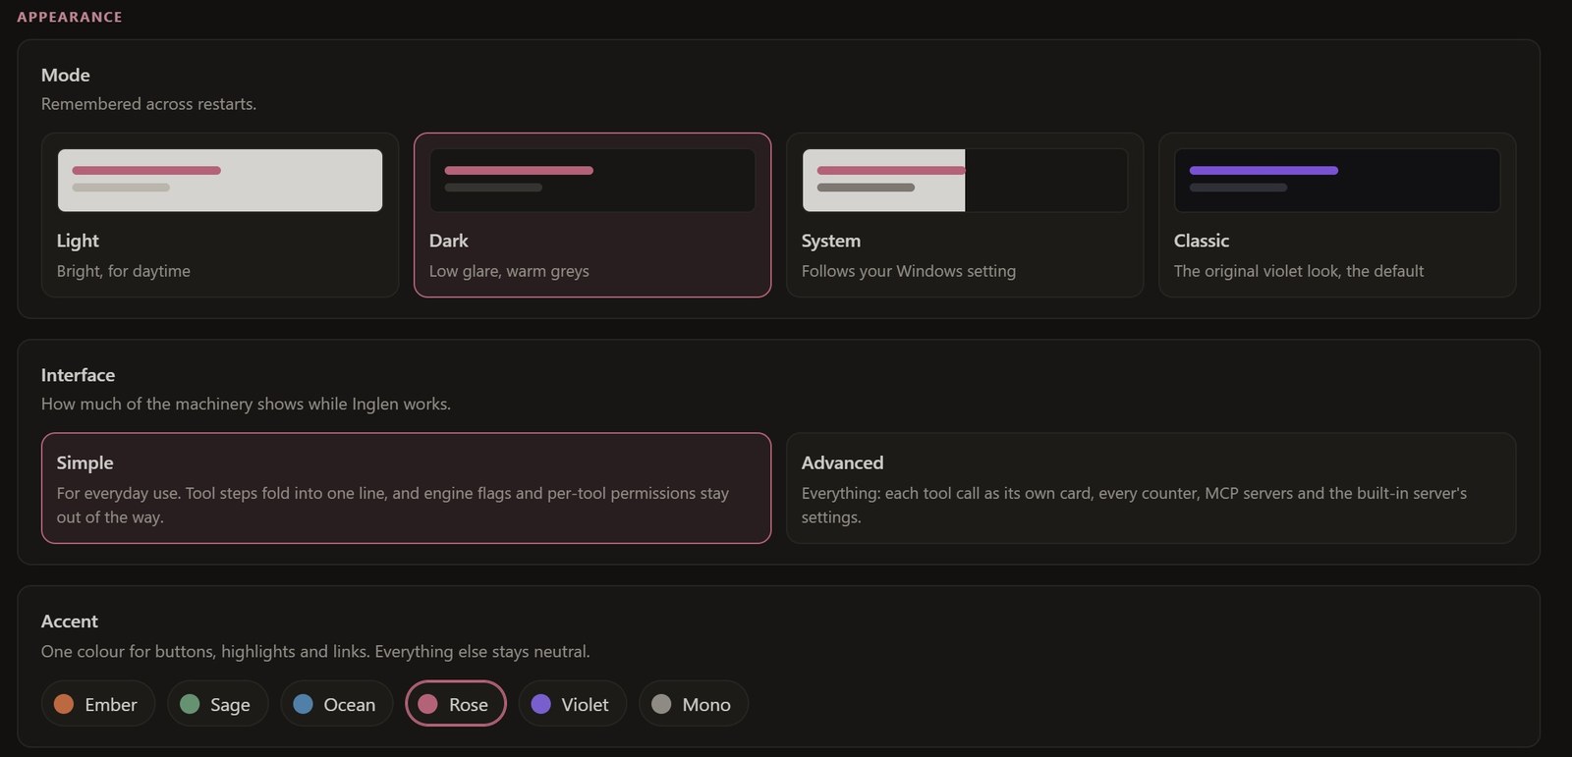The height and width of the screenshot is (757, 1572).
Task: Click the orange Ember colour dot
Action: (64, 704)
